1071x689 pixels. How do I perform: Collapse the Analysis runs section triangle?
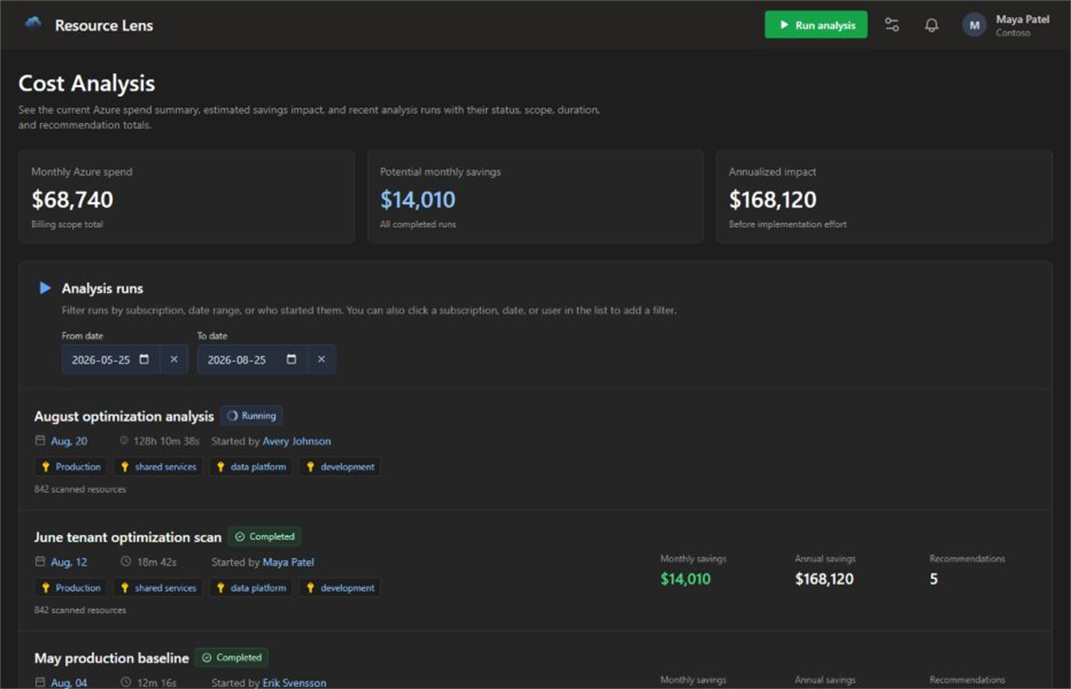click(45, 288)
